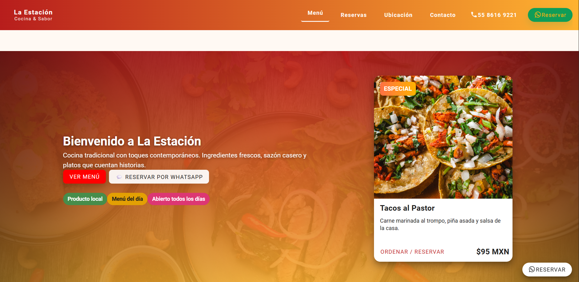Viewport: 579px width, 282px height.
Task: Click the La Estación logo in header
Action: point(33,15)
